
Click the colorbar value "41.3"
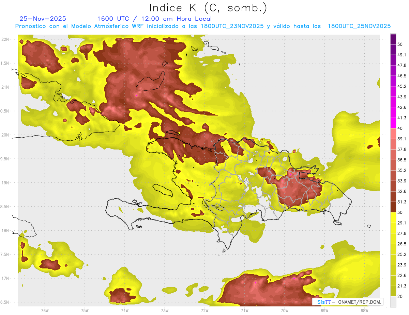click(x=402, y=118)
